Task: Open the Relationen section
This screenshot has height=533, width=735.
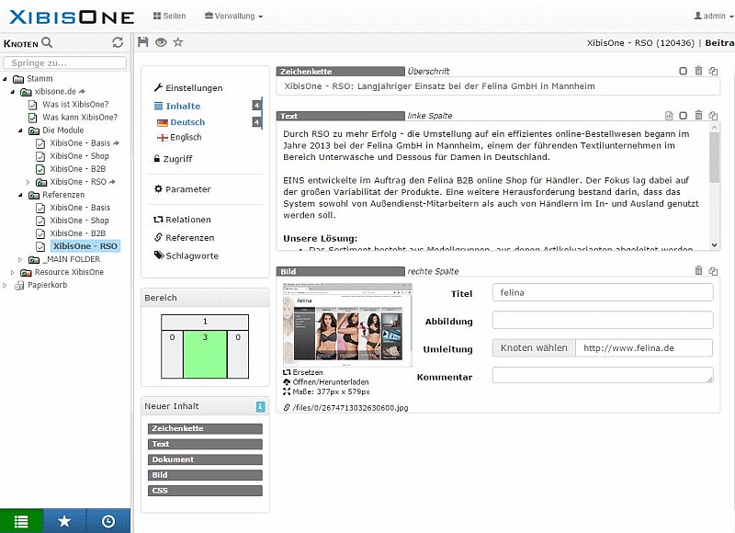Action: (182, 220)
